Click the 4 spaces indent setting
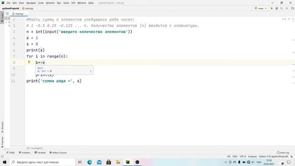 (252, 156)
